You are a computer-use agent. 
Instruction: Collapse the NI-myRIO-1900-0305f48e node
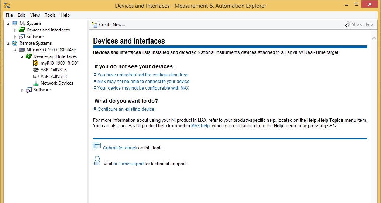[15, 50]
